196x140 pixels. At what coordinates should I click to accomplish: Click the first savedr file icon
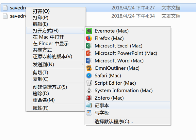click(5, 8)
